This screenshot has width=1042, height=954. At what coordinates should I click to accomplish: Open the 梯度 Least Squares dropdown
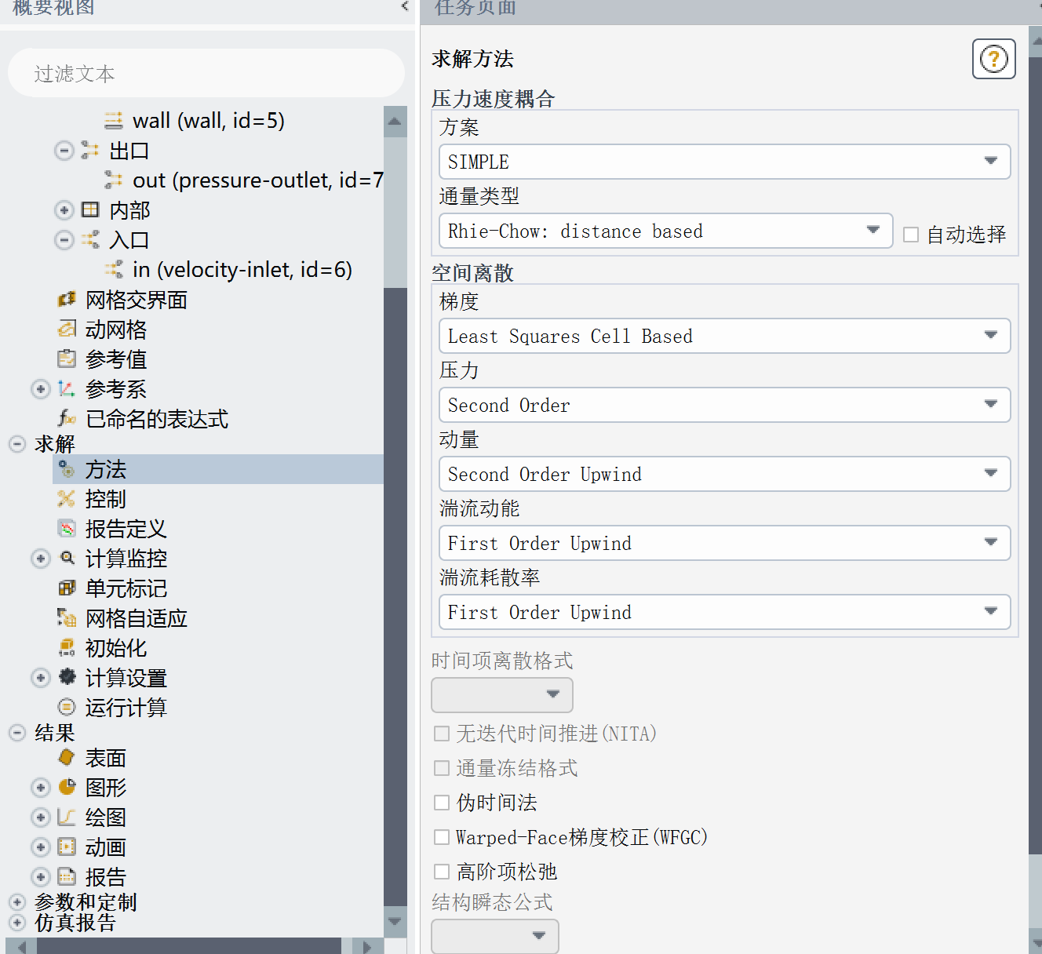click(x=724, y=336)
